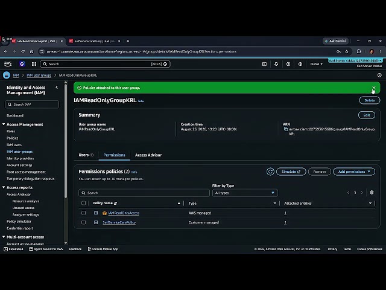Open a new browser tab
The image size is (386, 290).
click(128, 41)
